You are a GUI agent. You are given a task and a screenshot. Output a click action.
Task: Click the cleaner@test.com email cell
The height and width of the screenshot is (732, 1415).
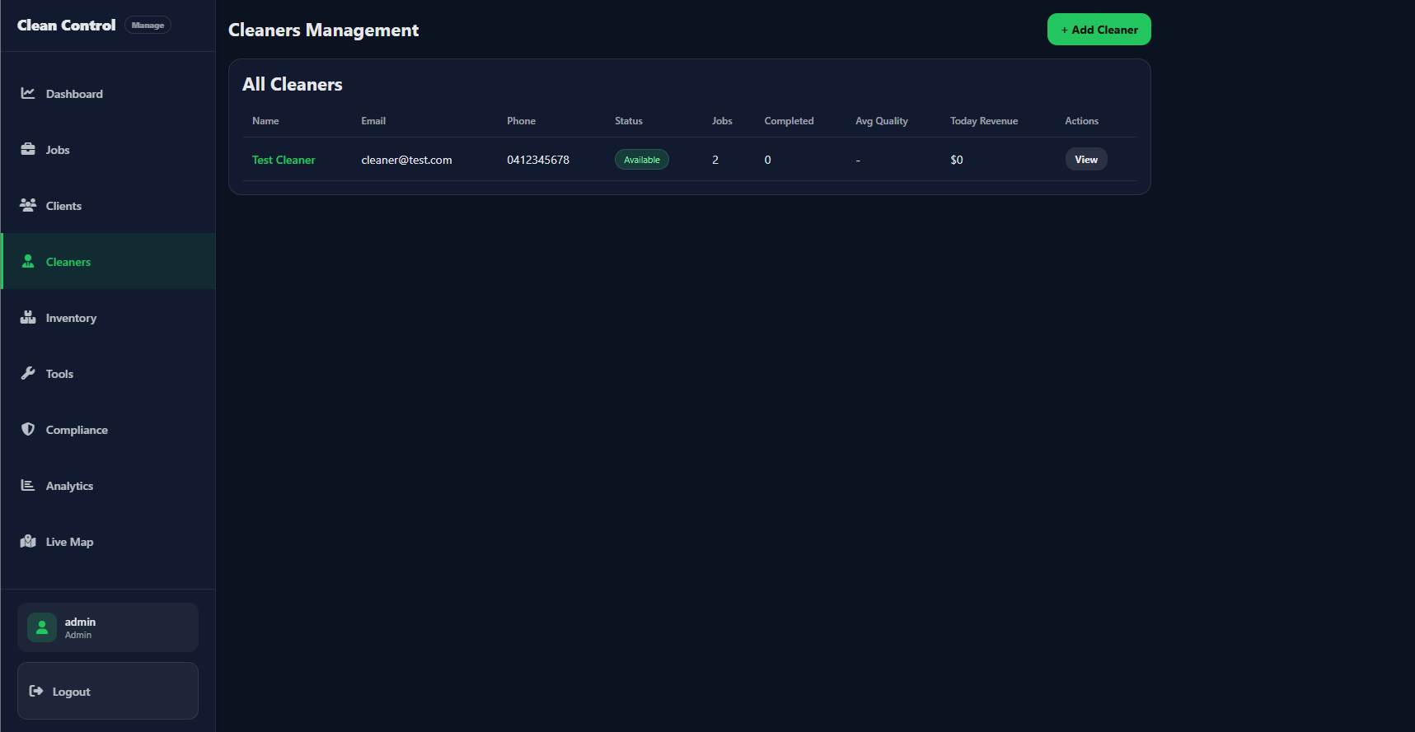tap(406, 160)
